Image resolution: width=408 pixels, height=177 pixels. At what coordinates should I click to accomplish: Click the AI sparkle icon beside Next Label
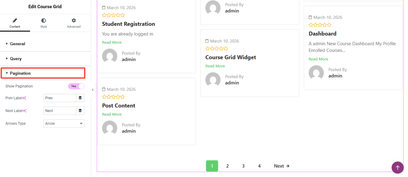[25, 111]
